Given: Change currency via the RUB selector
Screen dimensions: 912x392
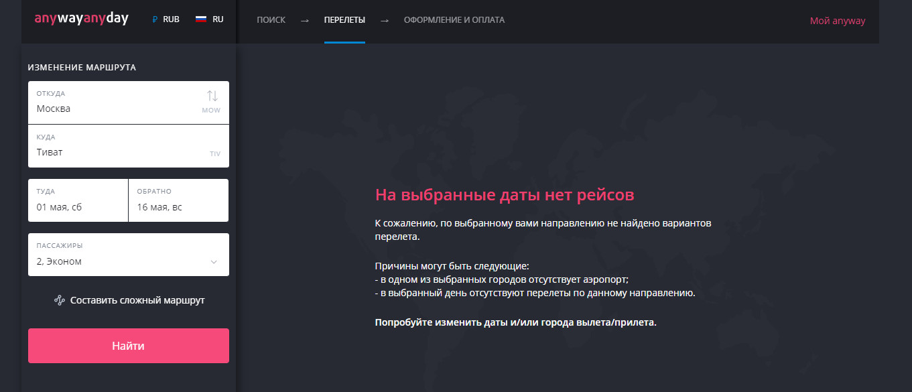Looking at the screenshot, I should pyautogui.click(x=166, y=19).
